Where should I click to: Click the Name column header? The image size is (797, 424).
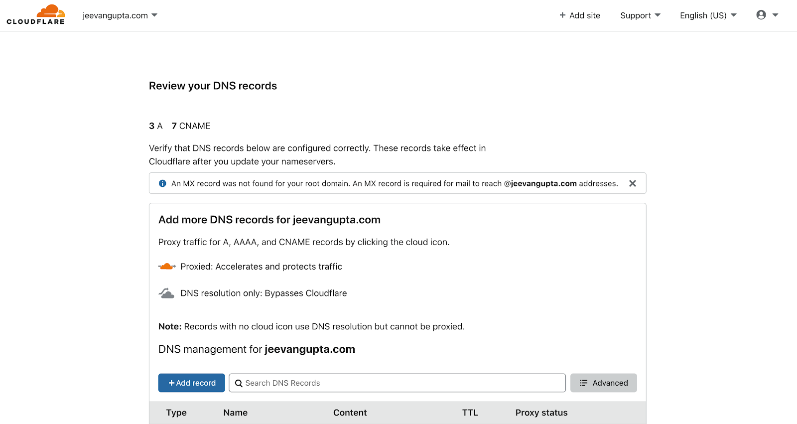click(x=236, y=413)
